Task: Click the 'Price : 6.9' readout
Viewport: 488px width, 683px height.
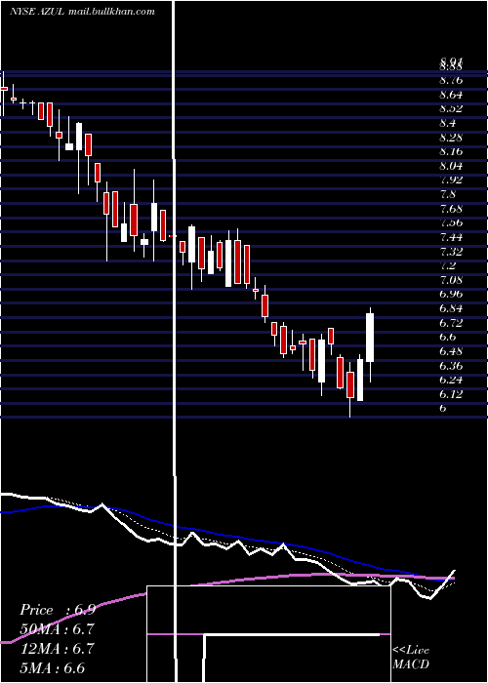Action: pyautogui.click(x=58, y=610)
